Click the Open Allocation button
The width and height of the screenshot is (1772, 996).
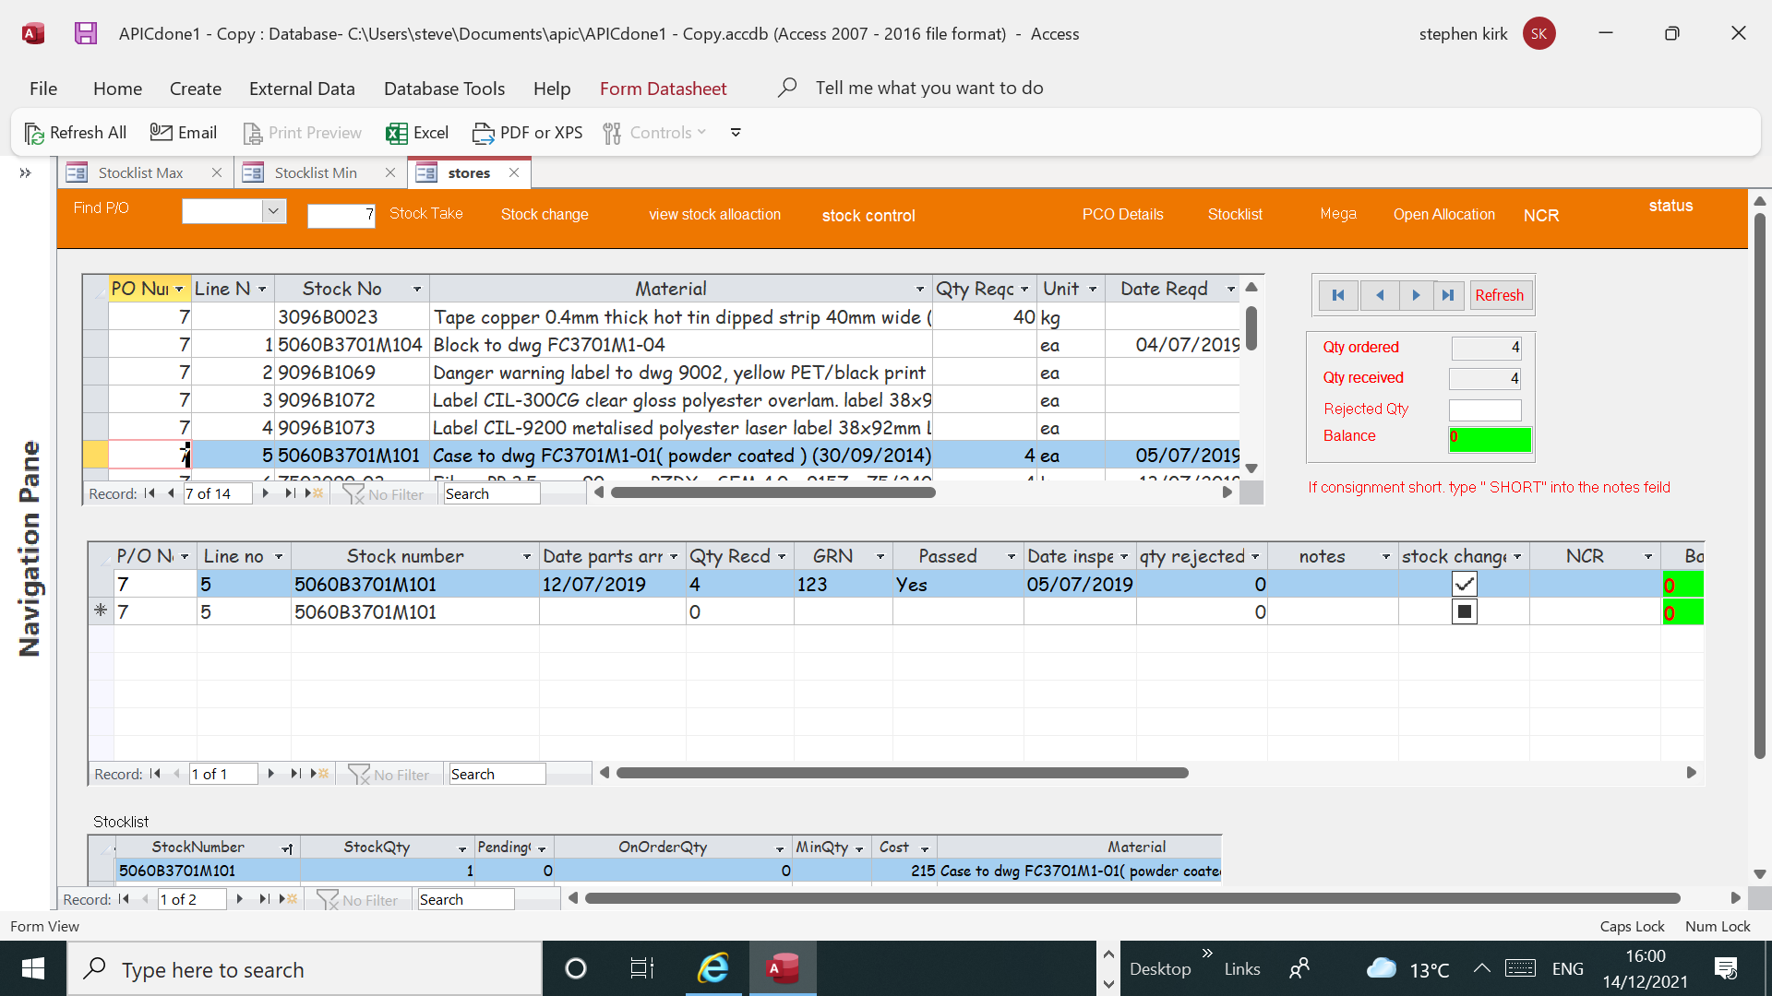click(x=1443, y=215)
